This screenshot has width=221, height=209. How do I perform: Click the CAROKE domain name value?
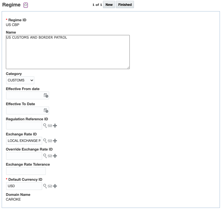pos(13,199)
